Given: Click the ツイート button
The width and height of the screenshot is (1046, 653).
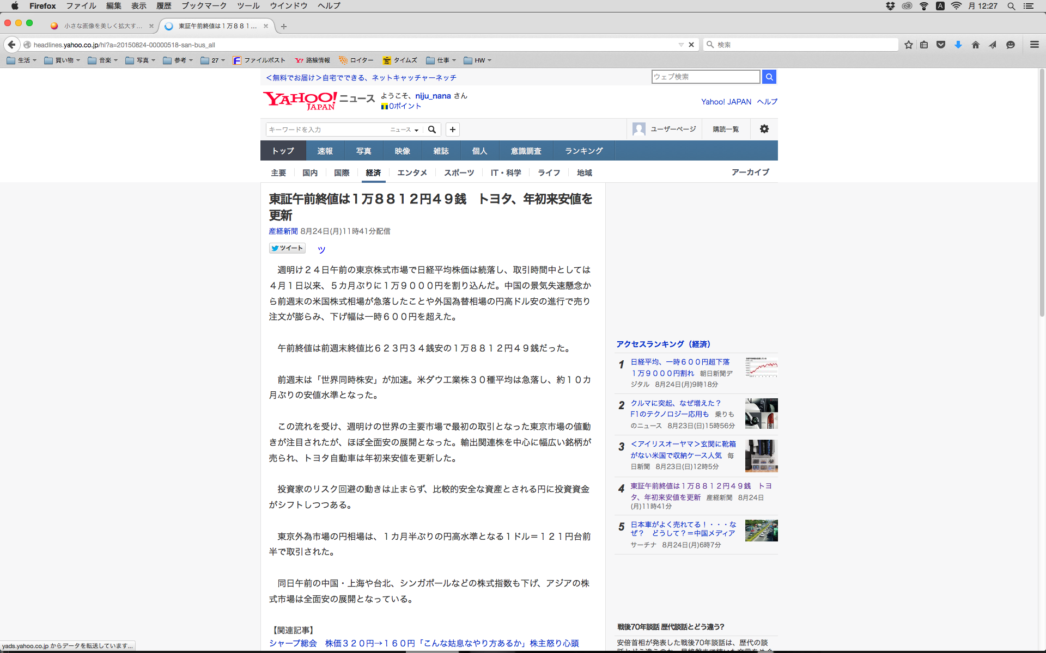Looking at the screenshot, I should [x=287, y=248].
